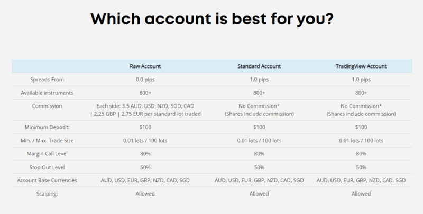Screen dimensions: 423x214
Task: Click the 'Stop Out Level' row label
Action: tap(47, 167)
